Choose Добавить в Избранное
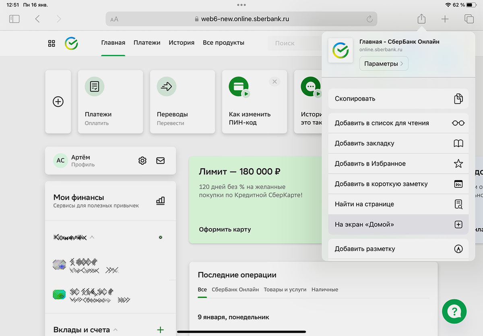483x336 pixels. coord(398,164)
